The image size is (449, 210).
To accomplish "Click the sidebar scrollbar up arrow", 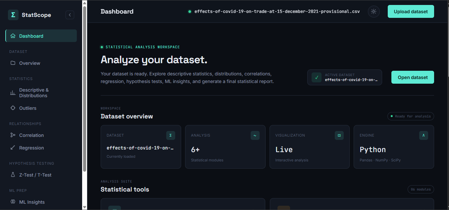I will click(x=84, y=3).
